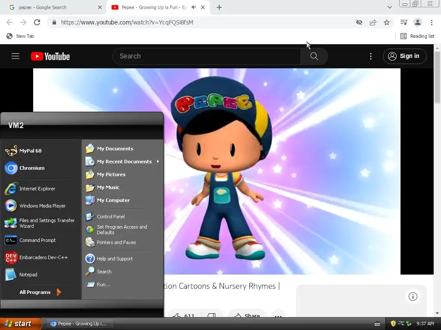Open Windows Media Player from Start menu
The width and height of the screenshot is (441, 330).
[41, 206]
